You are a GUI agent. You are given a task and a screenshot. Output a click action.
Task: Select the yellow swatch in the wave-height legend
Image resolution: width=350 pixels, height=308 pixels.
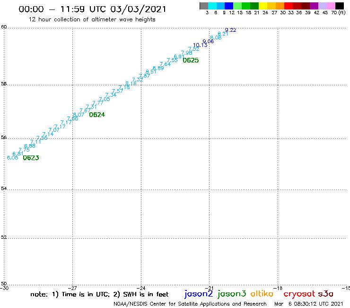pos(263,6)
